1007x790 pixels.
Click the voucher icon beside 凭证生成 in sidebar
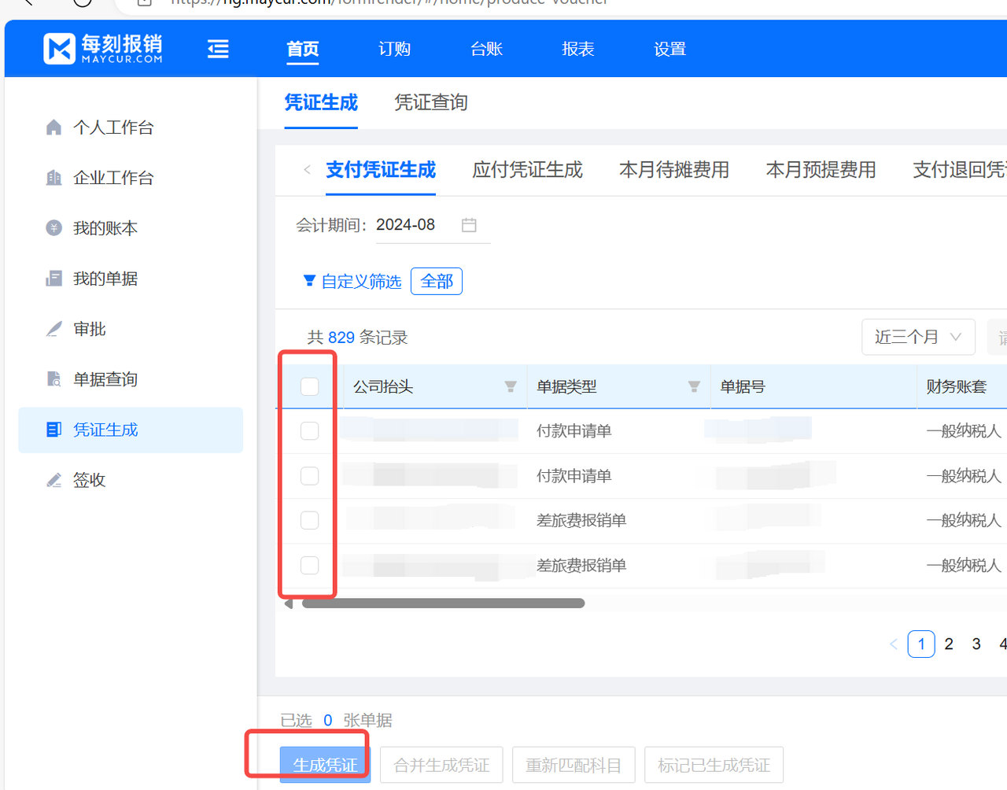point(53,430)
